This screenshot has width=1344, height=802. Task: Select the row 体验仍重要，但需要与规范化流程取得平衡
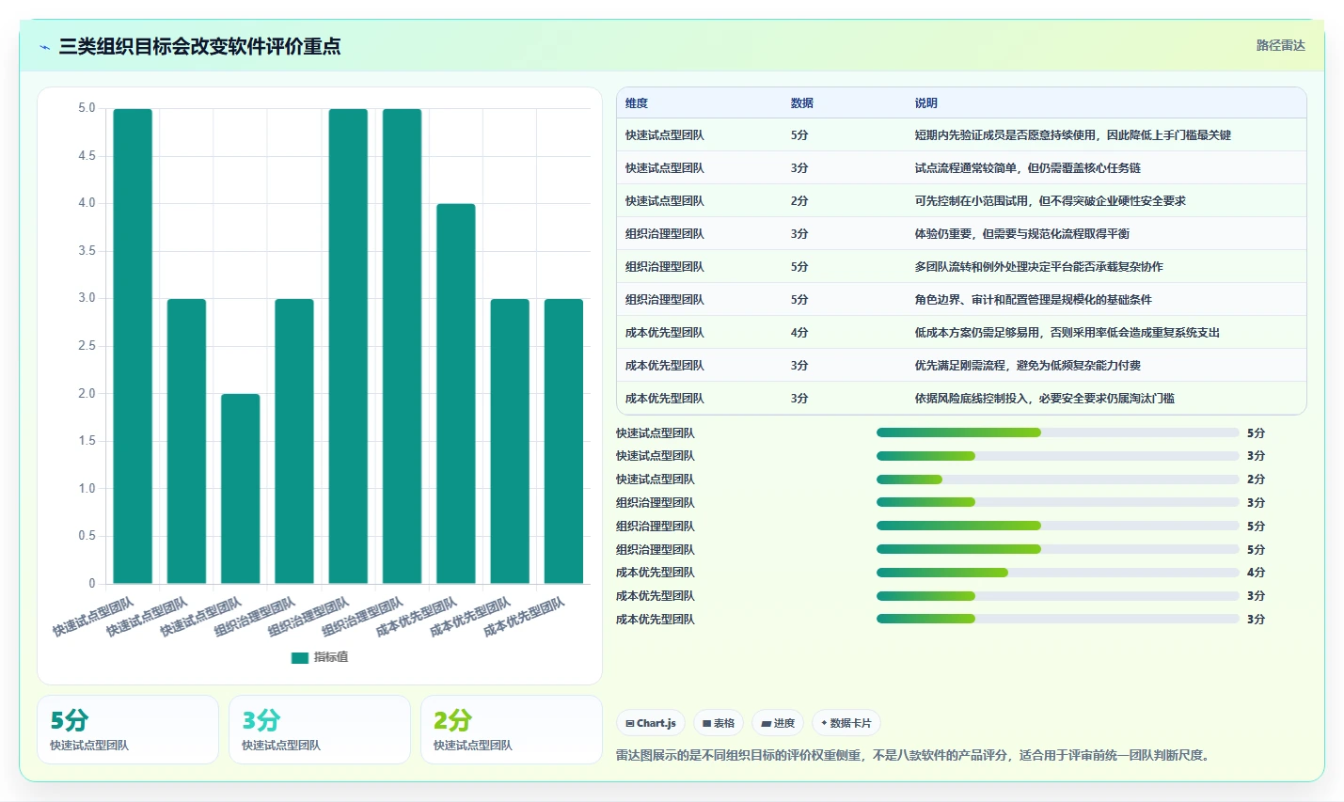(x=961, y=234)
